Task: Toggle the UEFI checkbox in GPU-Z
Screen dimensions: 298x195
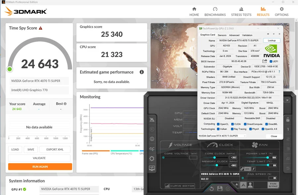Action: click(271, 61)
